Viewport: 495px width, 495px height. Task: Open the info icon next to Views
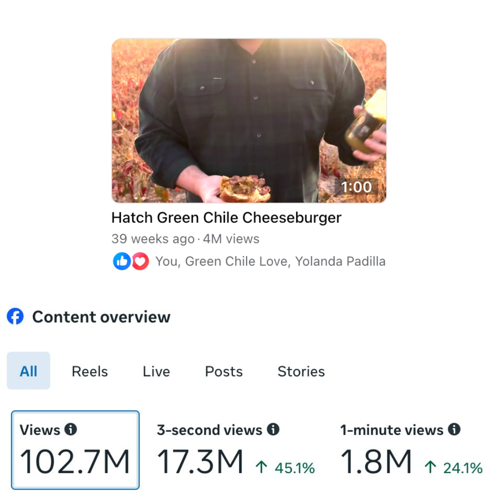tap(71, 429)
